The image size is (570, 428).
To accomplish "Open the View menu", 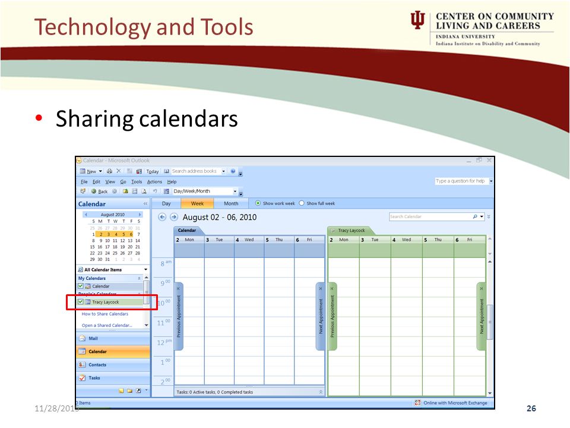I will point(110,182).
